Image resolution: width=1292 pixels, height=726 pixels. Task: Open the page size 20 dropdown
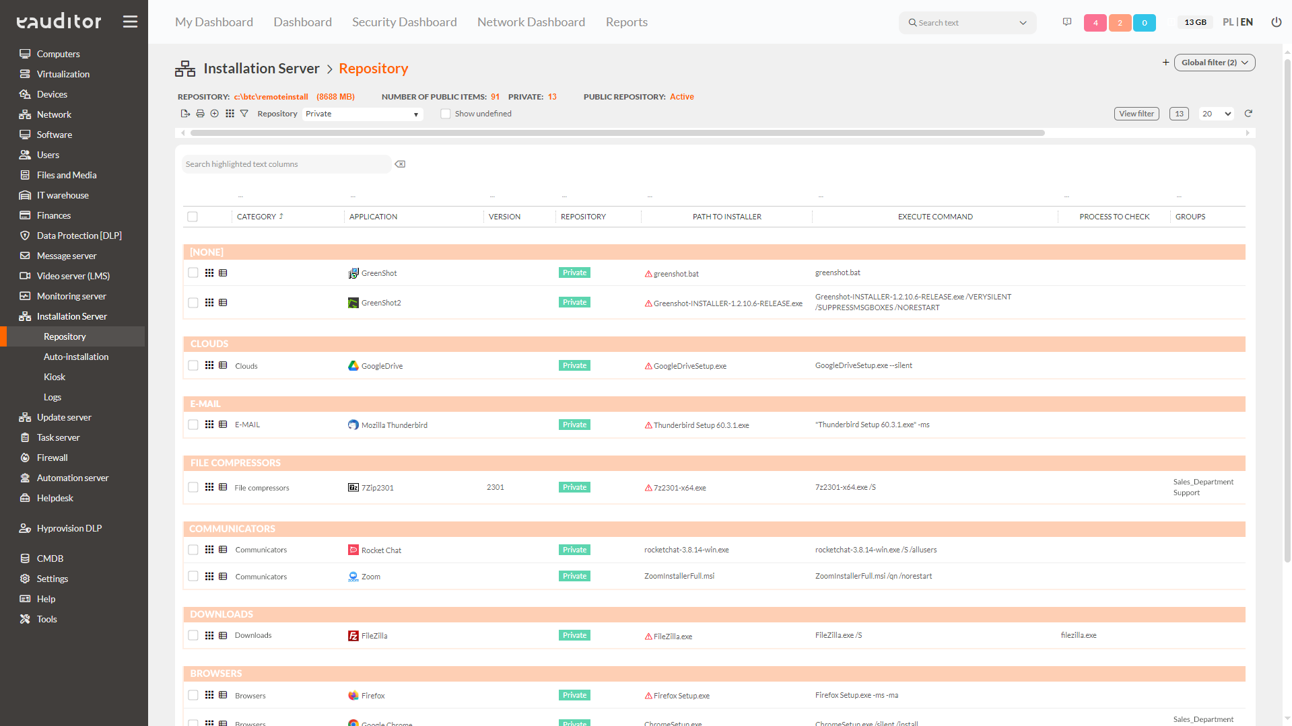click(1216, 114)
